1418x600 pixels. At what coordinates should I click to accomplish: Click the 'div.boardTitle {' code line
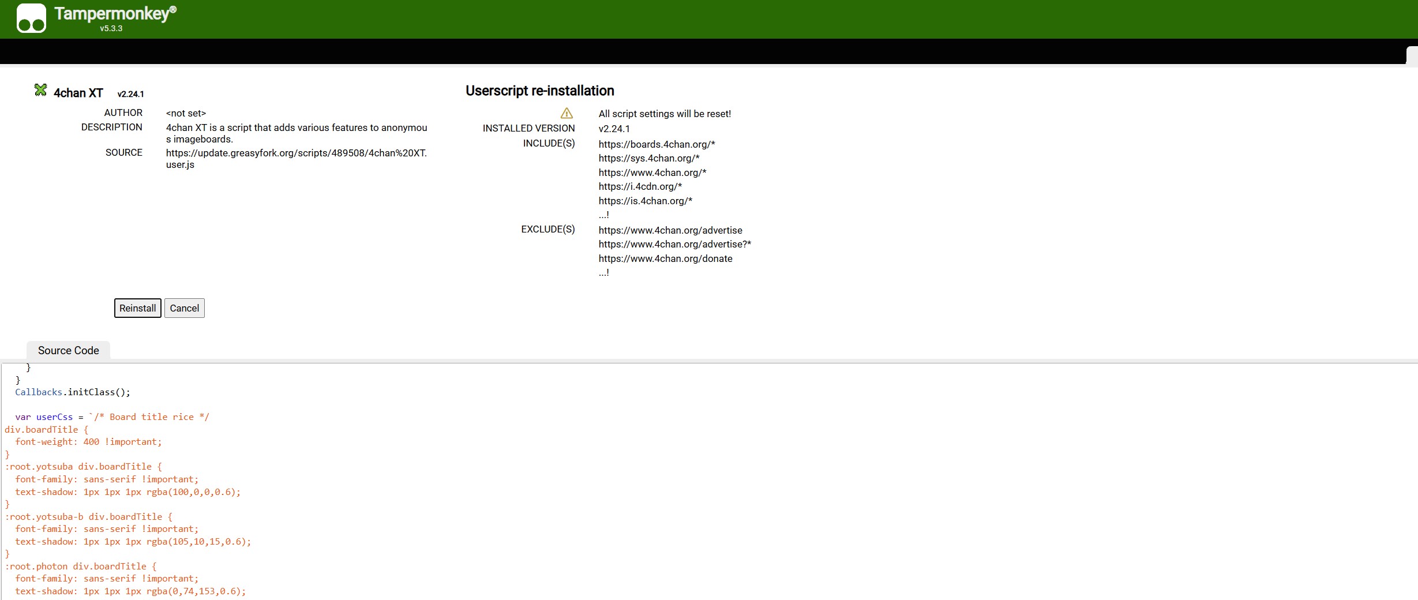(x=46, y=430)
